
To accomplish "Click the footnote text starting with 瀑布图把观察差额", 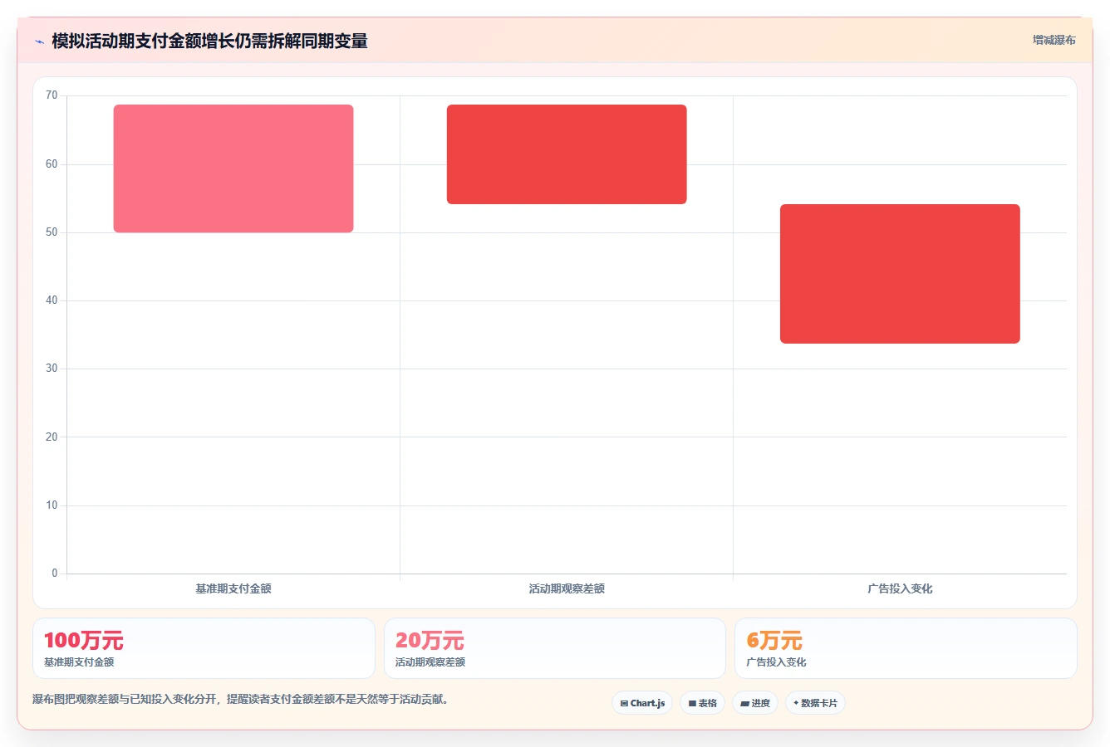I will [x=241, y=700].
